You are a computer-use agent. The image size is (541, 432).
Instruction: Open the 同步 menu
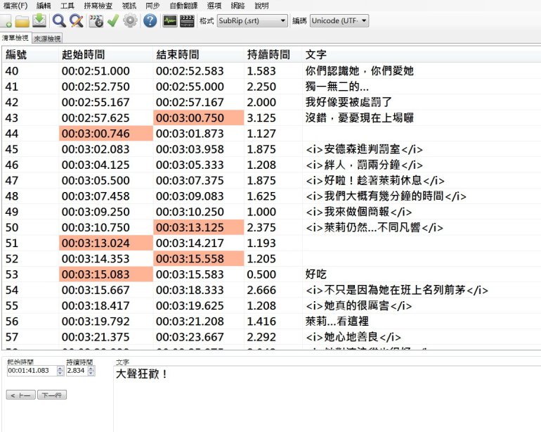point(153,6)
